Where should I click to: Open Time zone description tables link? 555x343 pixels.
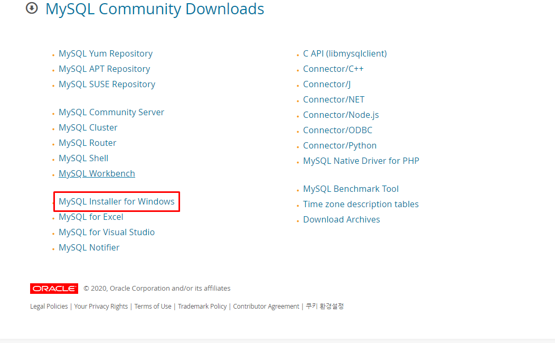point(361,204)
